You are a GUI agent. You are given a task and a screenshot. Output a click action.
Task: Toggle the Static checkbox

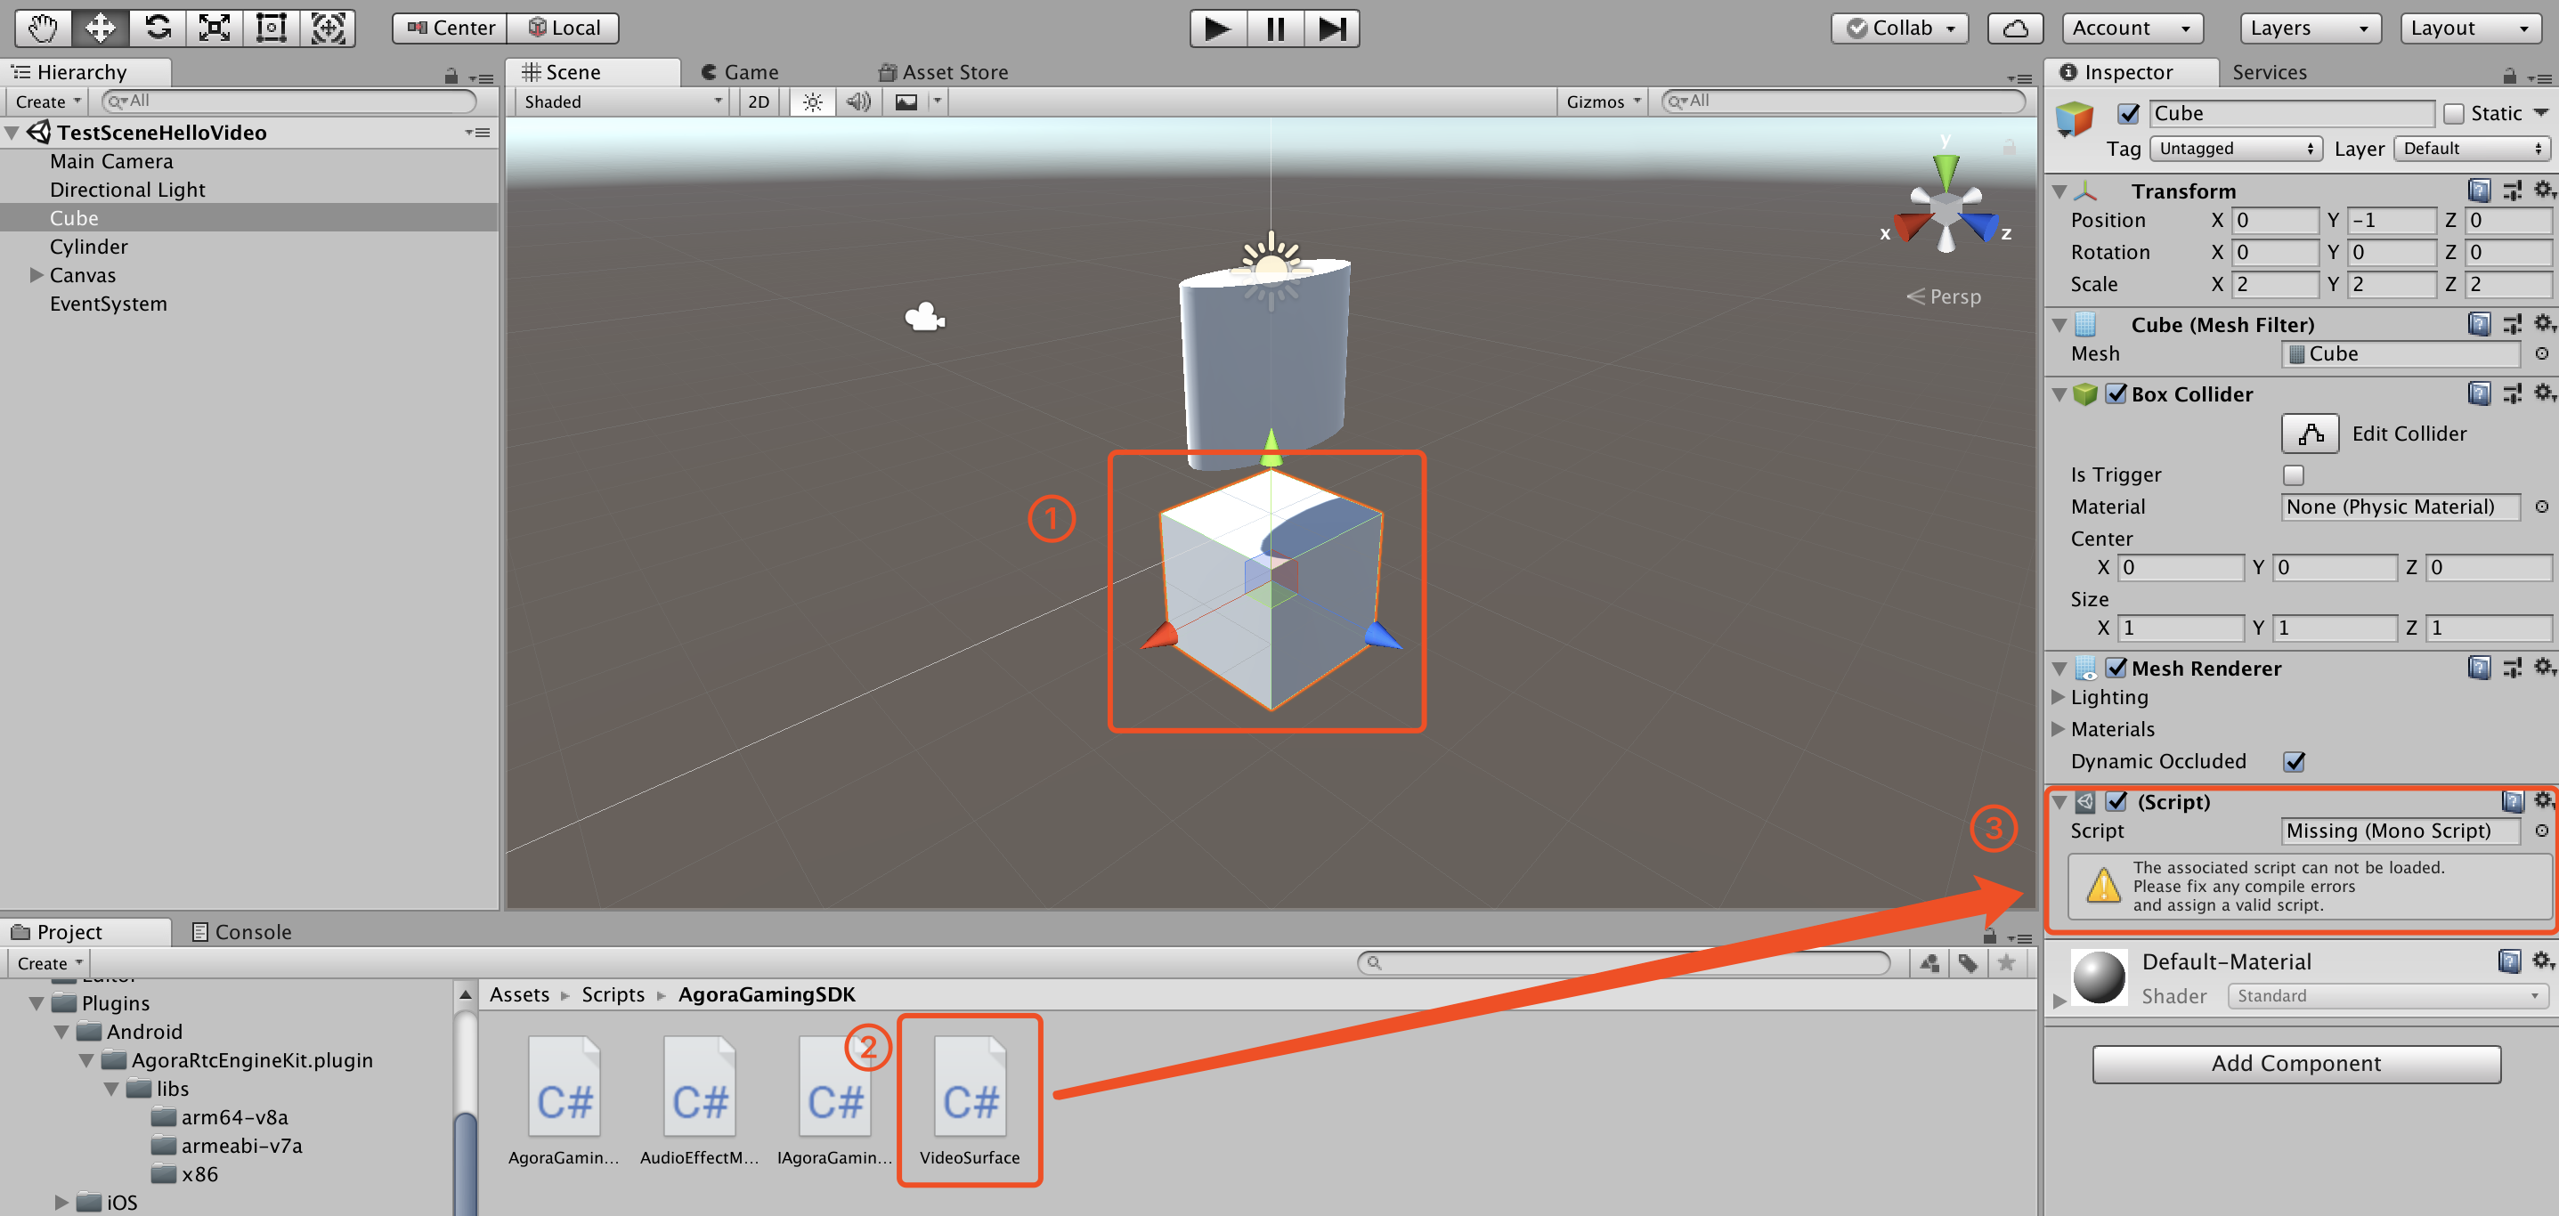[x=2454, y=114]
